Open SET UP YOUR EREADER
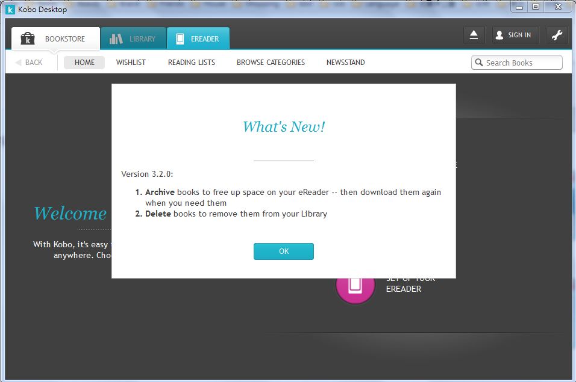 coord(412,283)
